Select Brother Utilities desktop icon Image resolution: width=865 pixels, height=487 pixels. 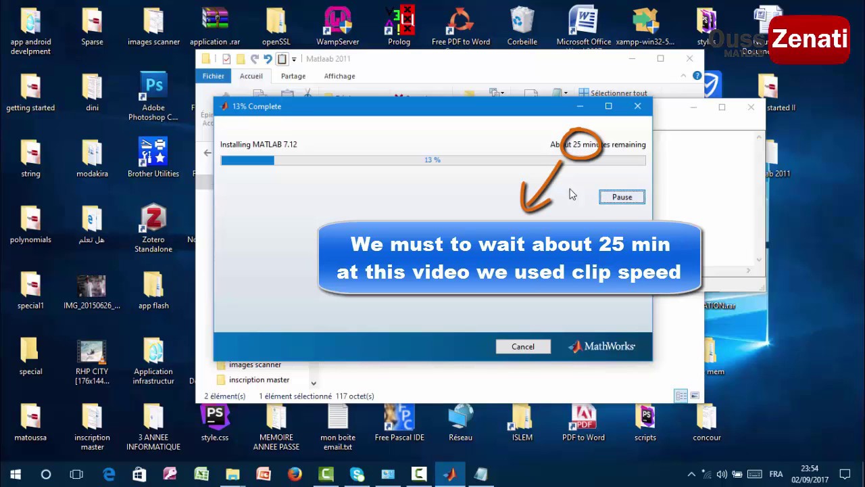(153, 158)
